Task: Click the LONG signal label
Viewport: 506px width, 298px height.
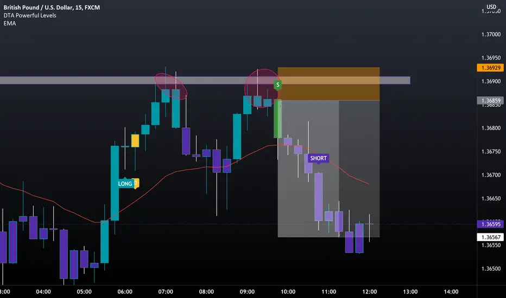Action: click(125, 184)
